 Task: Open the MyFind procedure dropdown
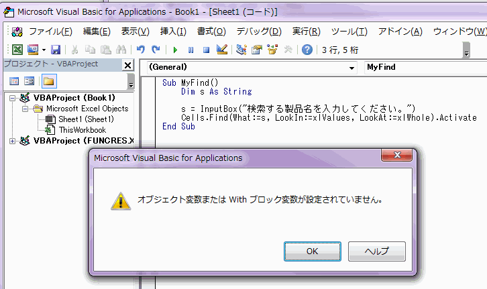pyautogui.click(x=425, y=67)
